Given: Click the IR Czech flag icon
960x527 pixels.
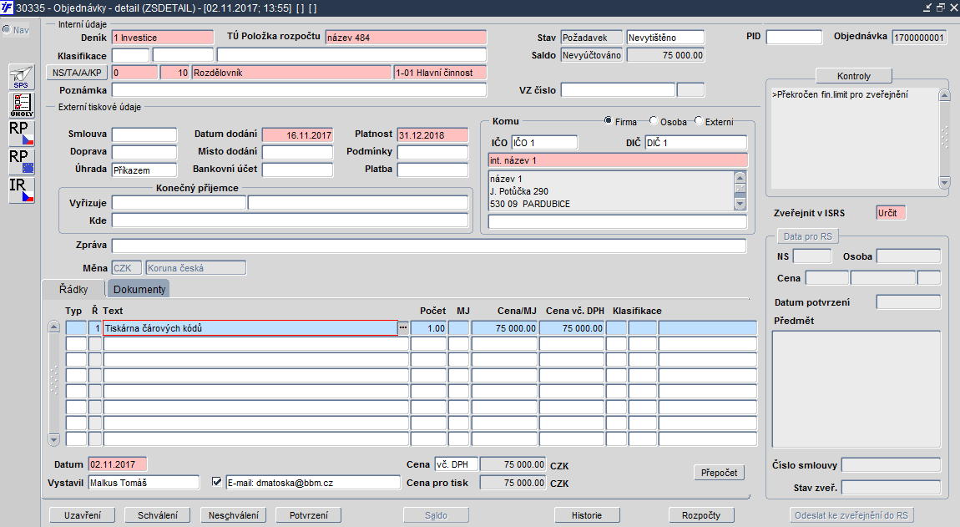Looking at the screenshot, I should (x=22, y=190).
